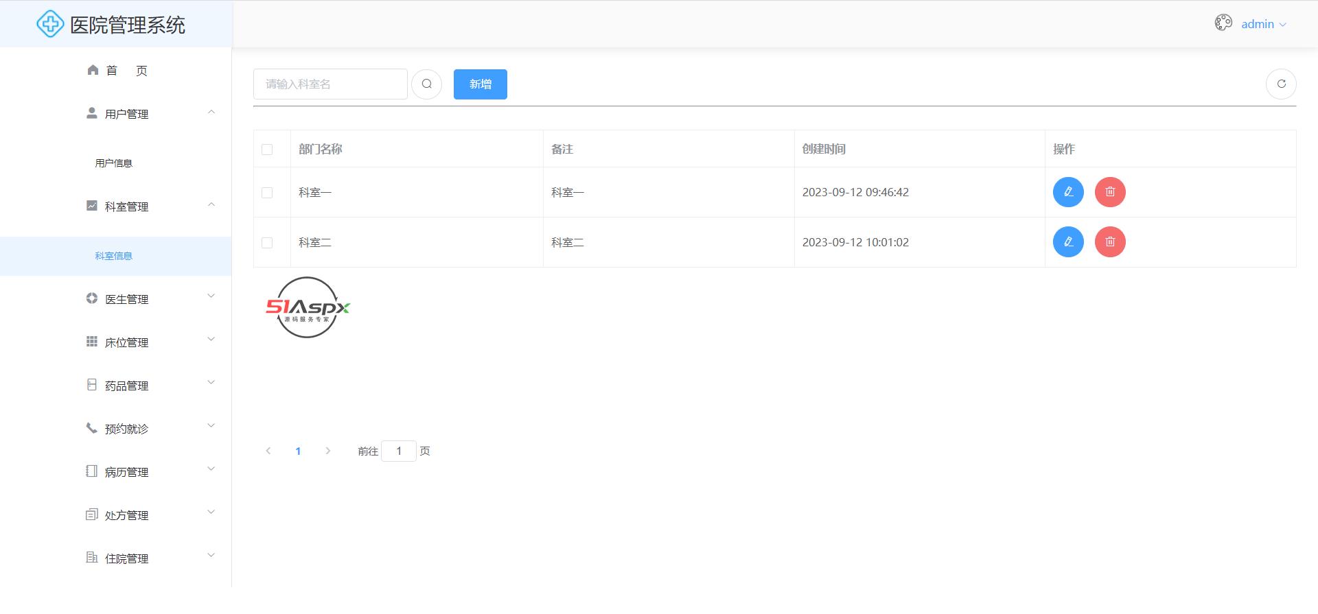Viewport: 1318px width, 614px height.
Task: Click the 新增 button
Action: [480, 84]
